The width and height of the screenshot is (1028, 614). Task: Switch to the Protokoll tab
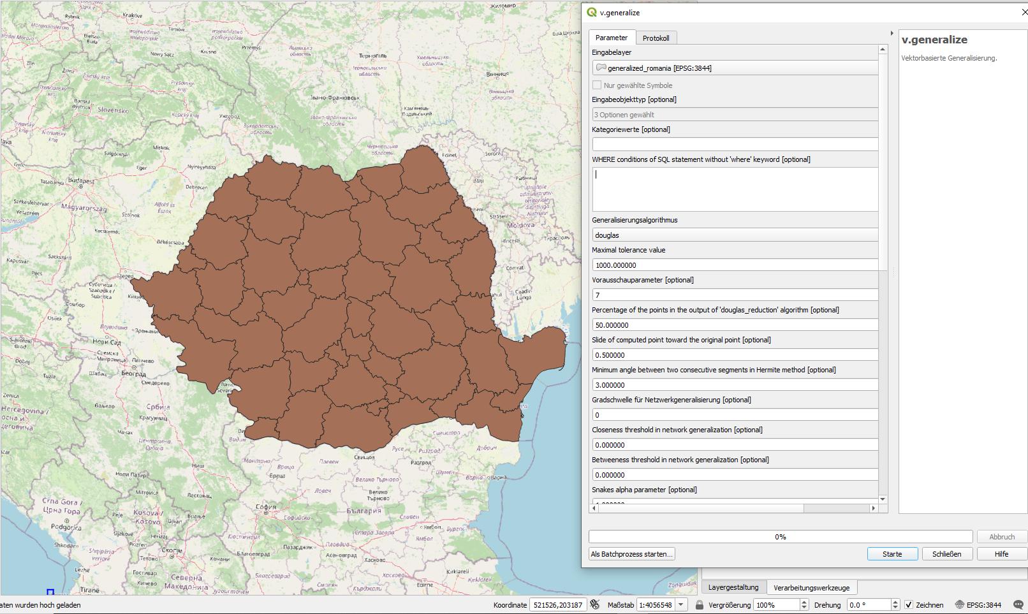click(656, 38)
